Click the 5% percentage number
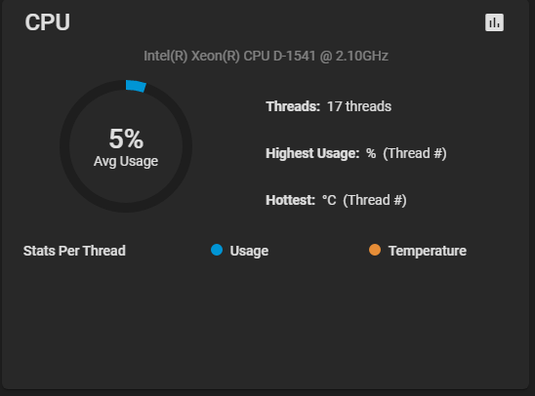The width and height of the screenshot is (535, 396). [126, 139]
